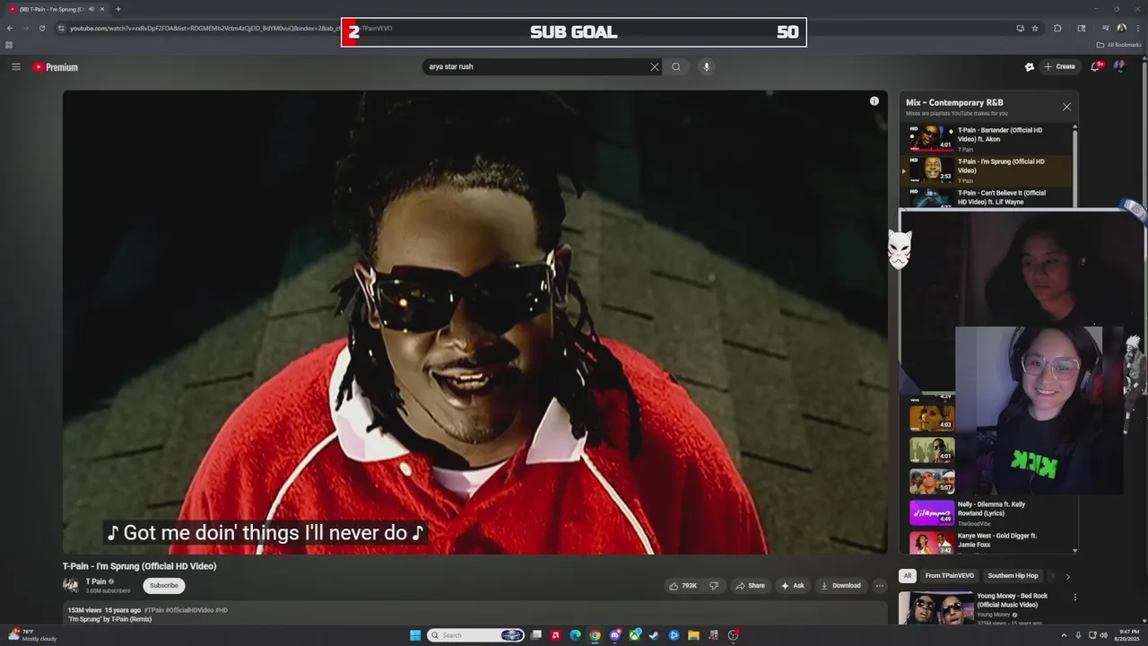Open File Explorer from the taskbar
Viewport: 1148px width, 646px height.
[693, 635]
